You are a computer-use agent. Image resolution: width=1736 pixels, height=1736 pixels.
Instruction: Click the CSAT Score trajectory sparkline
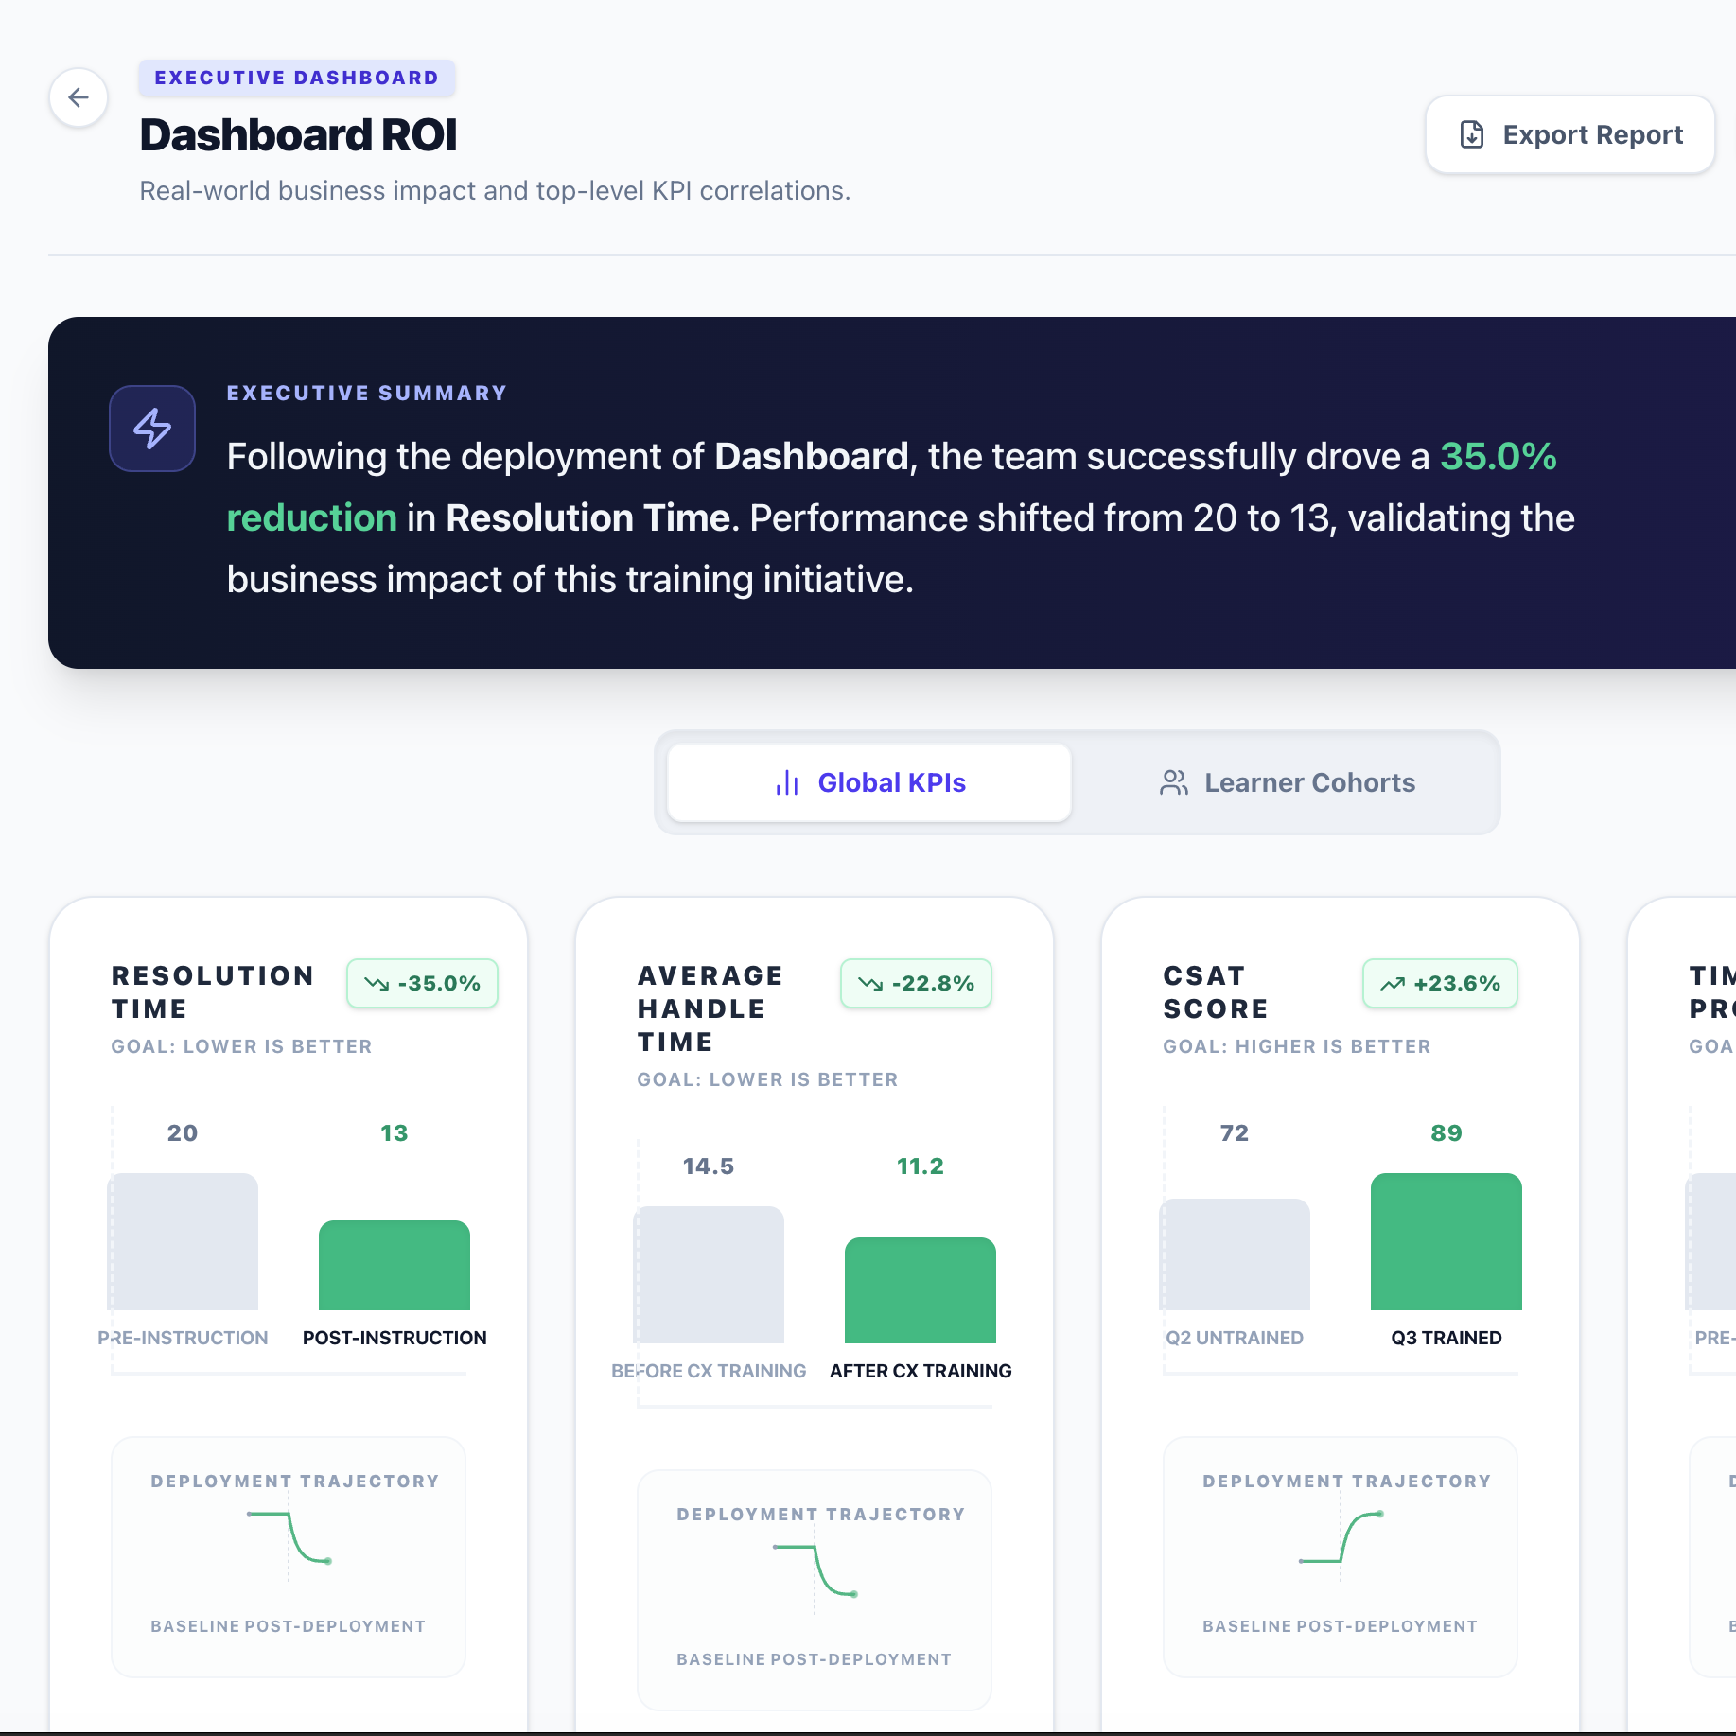click(x=1341, y=1537)
